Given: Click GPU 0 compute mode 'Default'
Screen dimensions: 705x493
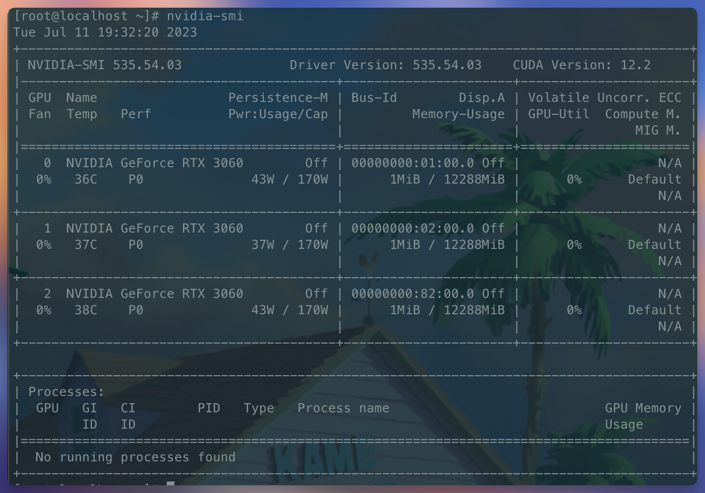Looking at the screenshot, I should [x=655, y=179].
